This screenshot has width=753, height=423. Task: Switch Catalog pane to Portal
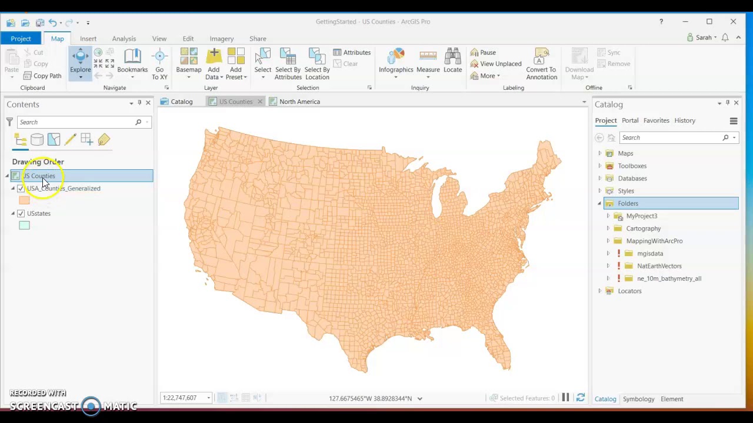pyautogui.click(x=630, y=120)
